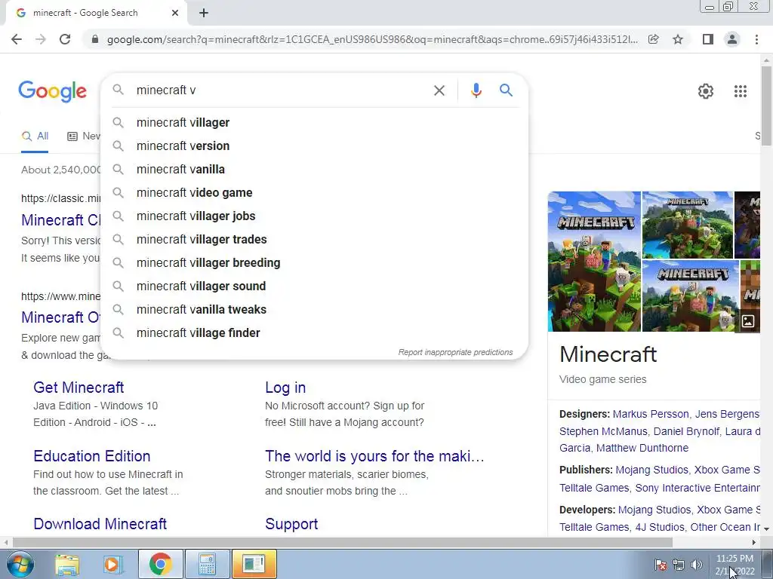773x579 pixels.
Task: Open top-middle Minecraft landscape thumbnail
Action: click(x=688, y=225)
